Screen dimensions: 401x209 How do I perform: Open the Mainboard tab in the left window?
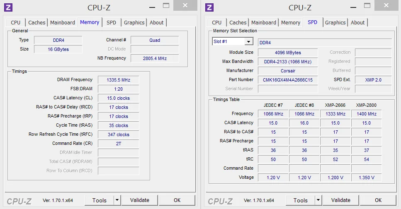[x=62, y=22]
